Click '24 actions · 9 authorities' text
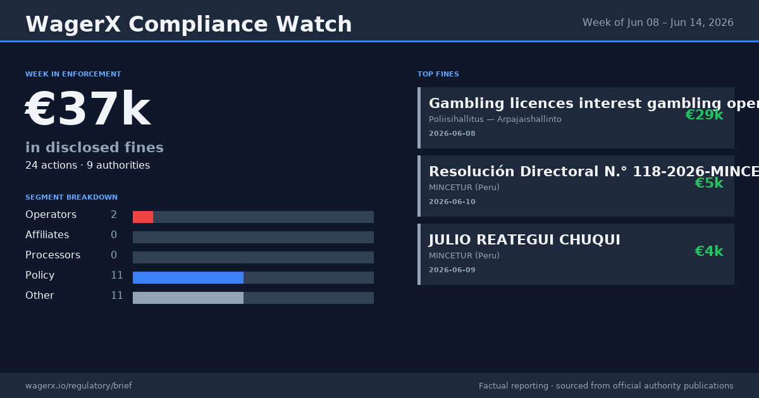This screenshot has height=398, width=759. tap(87, 166)
